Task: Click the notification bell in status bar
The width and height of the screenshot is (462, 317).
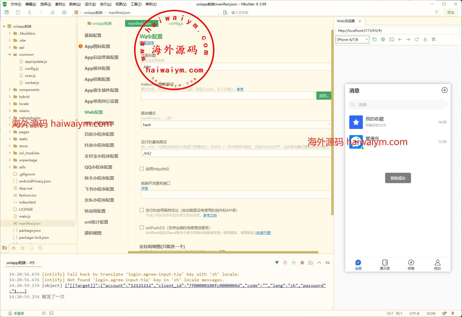Action: coord(453,313)
